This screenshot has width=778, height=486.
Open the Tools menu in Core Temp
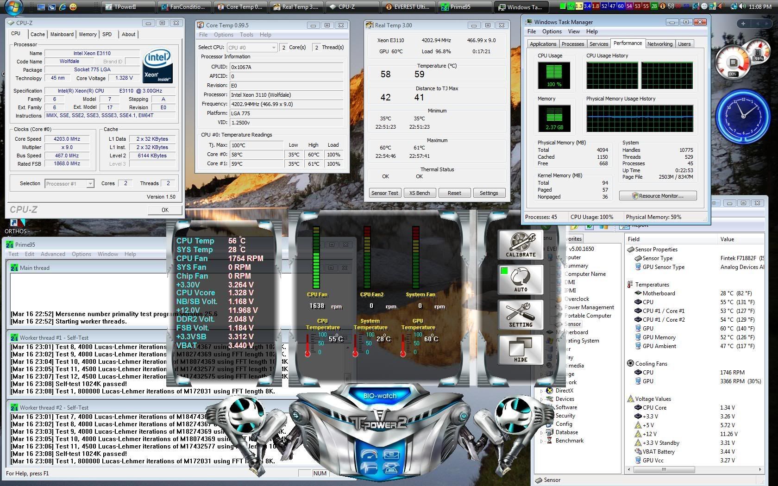(246, 35)
